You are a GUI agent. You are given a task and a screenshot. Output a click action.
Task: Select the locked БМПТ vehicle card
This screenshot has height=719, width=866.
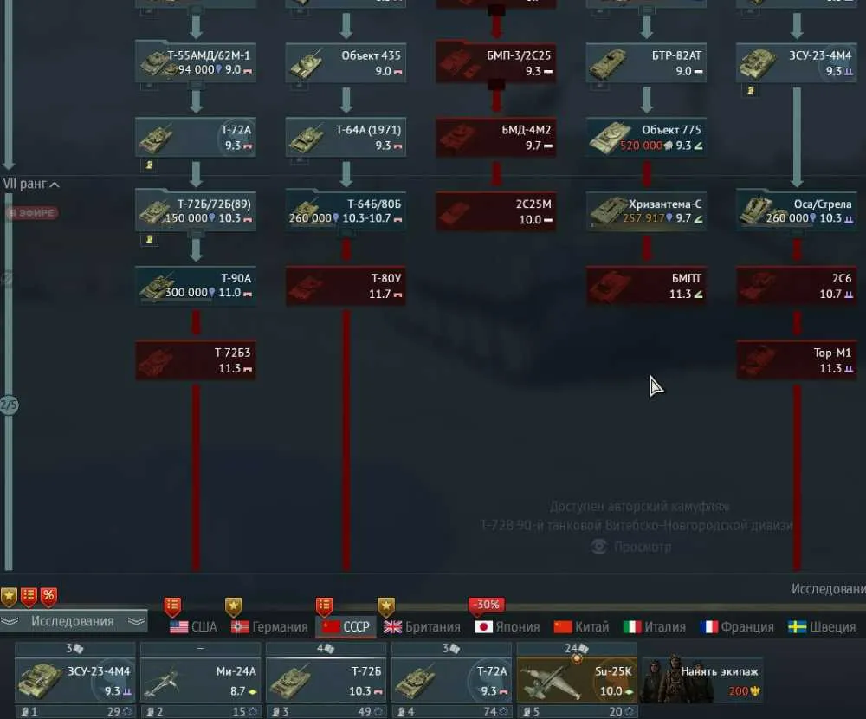point(646,286)
